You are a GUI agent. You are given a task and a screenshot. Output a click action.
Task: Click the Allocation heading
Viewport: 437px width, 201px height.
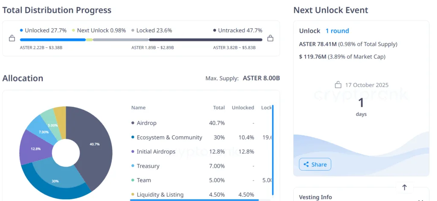pyautogui.click(x=23, y=79)
